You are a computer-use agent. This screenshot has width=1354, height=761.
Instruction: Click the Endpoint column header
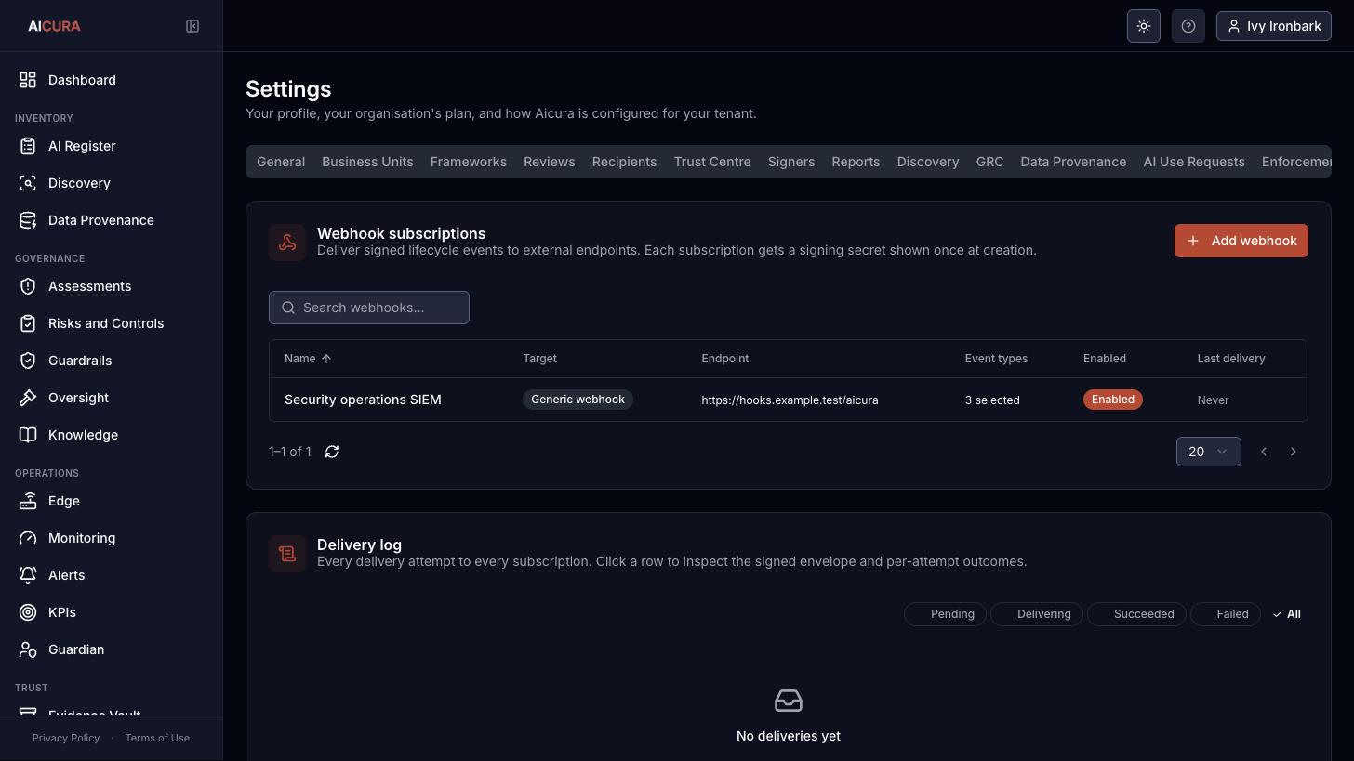pyautogui.click(x=724, y=359)
